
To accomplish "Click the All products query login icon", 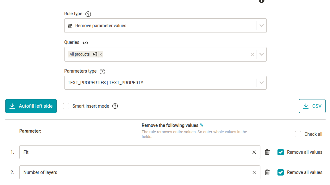I will click(95, 54).
